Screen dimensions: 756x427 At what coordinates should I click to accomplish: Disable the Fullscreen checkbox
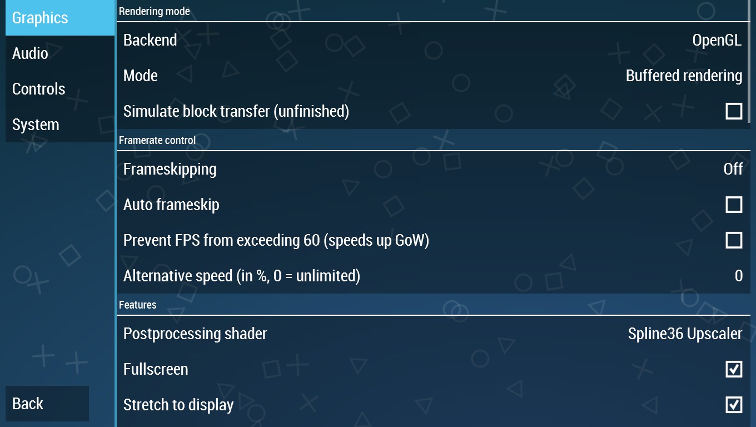coord(734,369)
